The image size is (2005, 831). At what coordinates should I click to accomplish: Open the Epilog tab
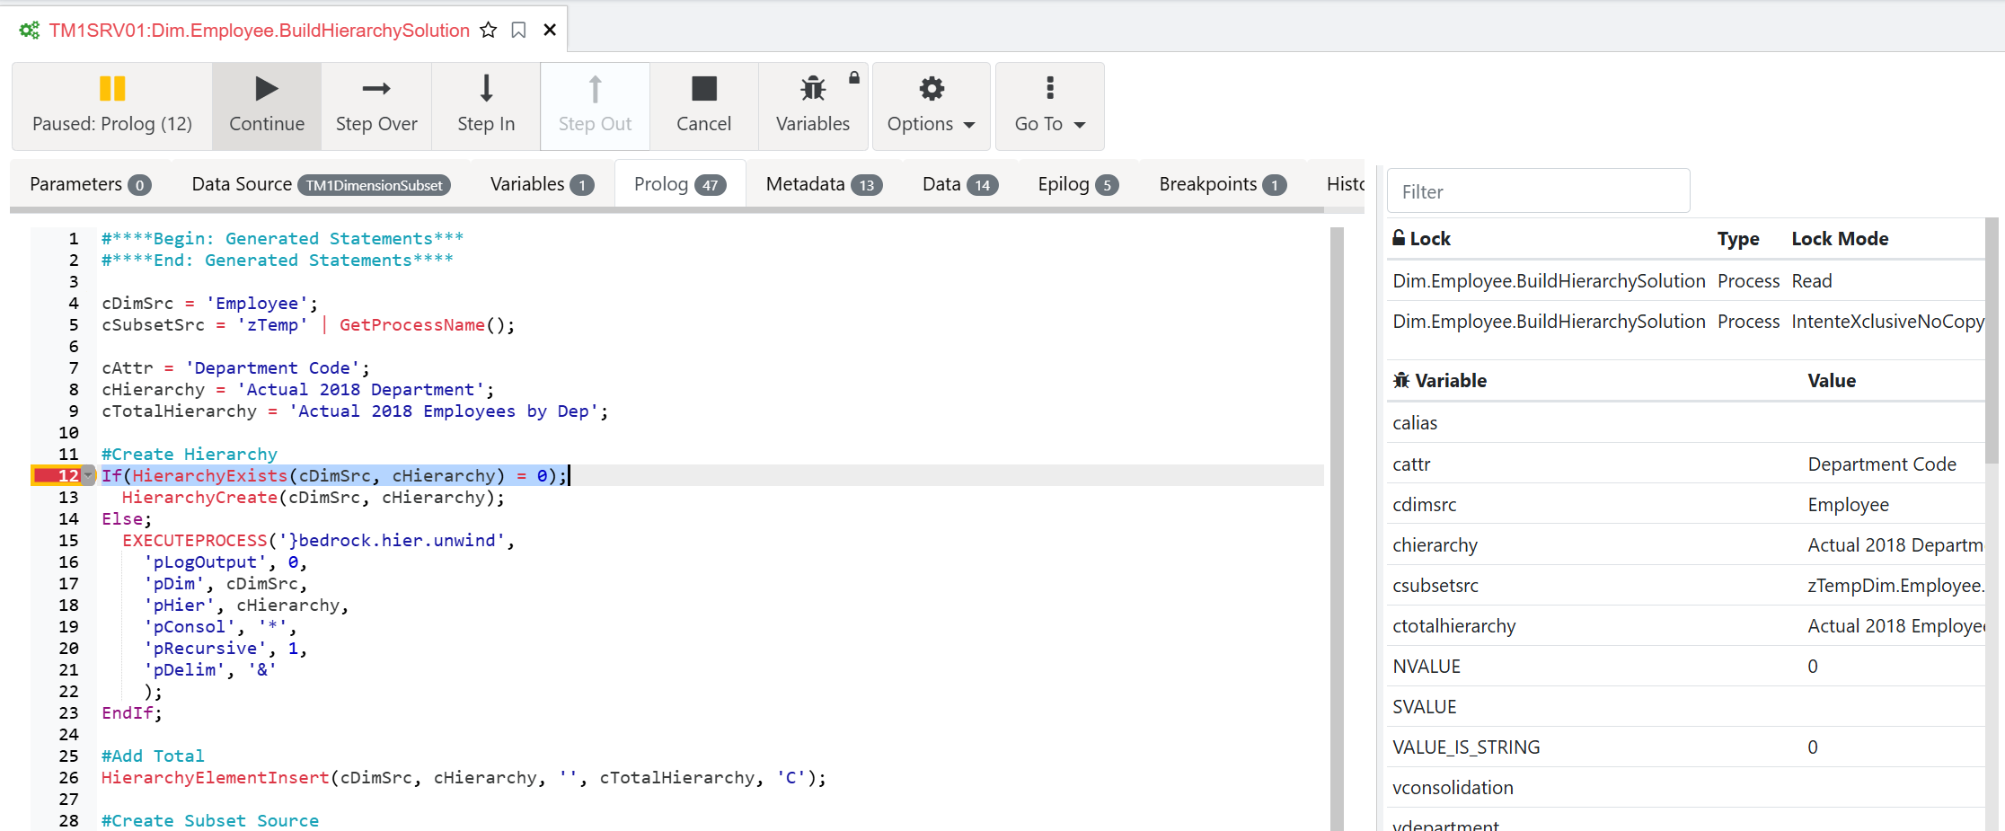tap(1078, 184)
